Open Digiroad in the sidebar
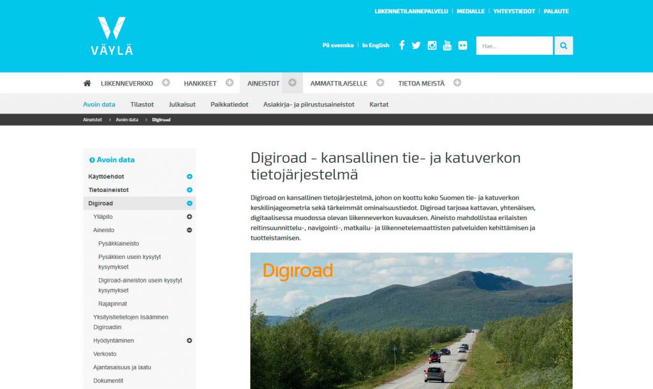 100,203
